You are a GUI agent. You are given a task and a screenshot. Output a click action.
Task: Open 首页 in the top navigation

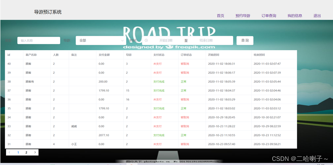(x=220, y=16)
